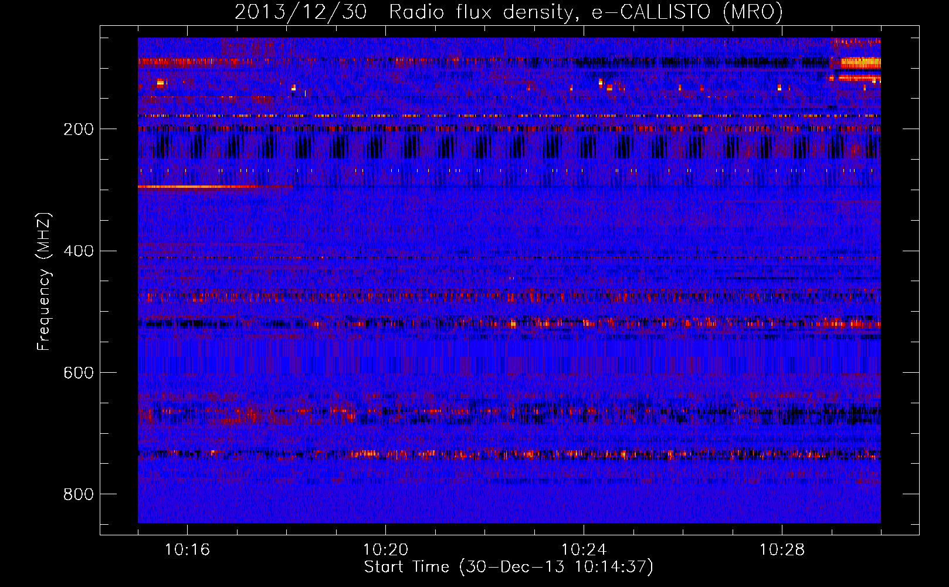Click the 10:28 time tick label
949x587 pixels.
[782, 550]
